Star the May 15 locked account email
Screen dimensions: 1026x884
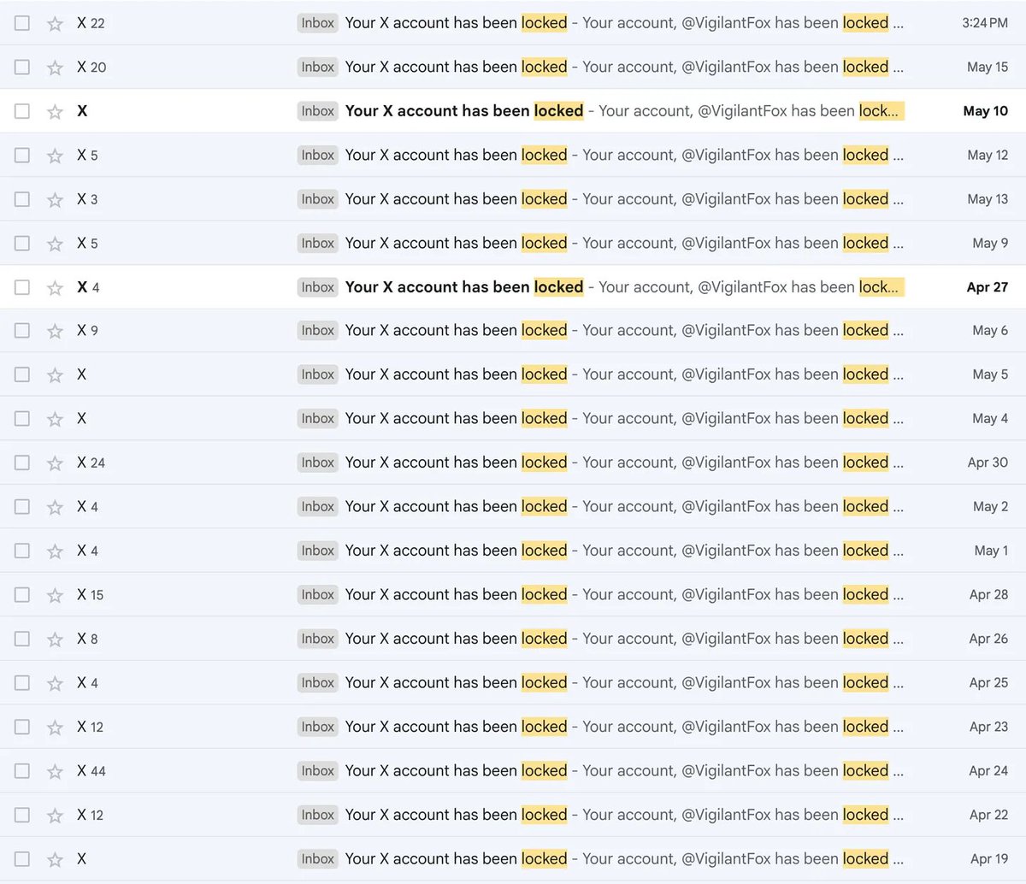55,68
